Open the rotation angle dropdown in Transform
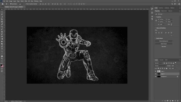Screen dimensions: 181x102 [164, 24]
